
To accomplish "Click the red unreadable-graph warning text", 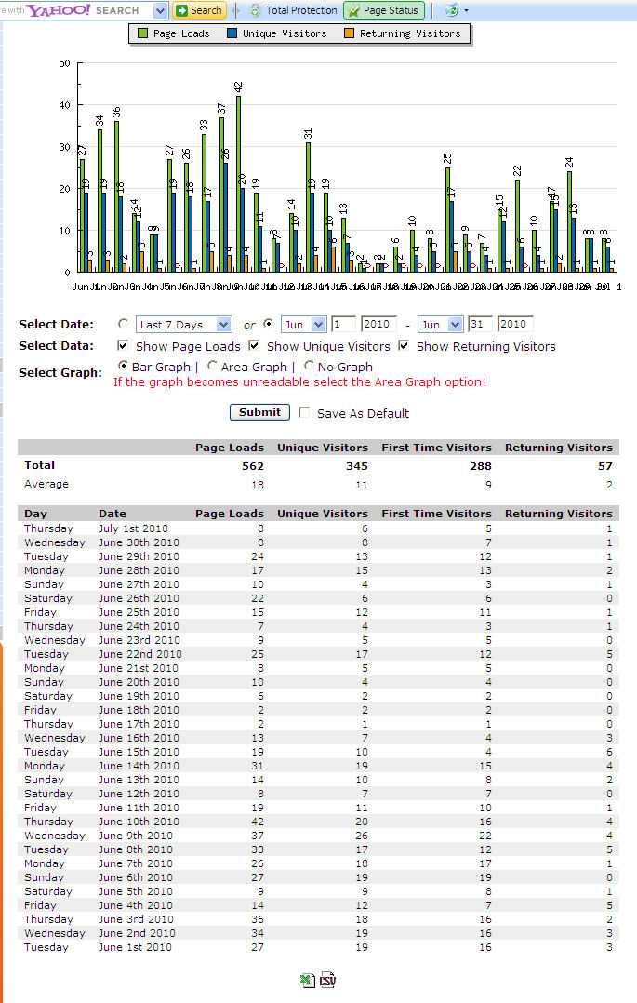I will 299,381.
